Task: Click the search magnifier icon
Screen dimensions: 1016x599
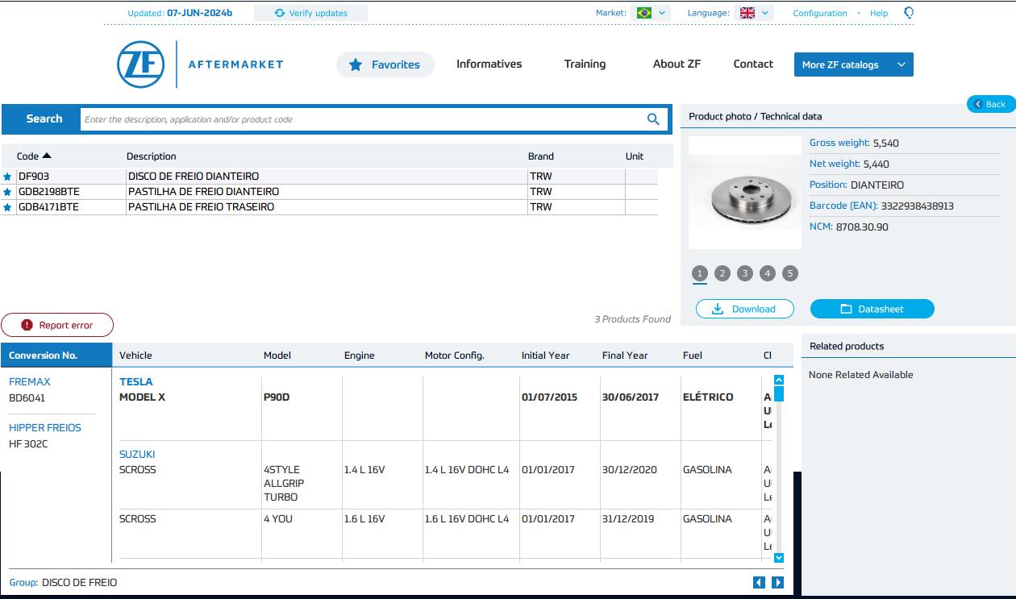Action: [x=653, y=119]
